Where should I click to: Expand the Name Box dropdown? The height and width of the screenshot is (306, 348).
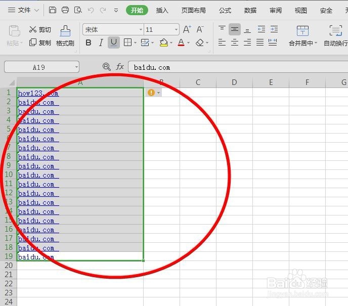[x=76, y=67]
